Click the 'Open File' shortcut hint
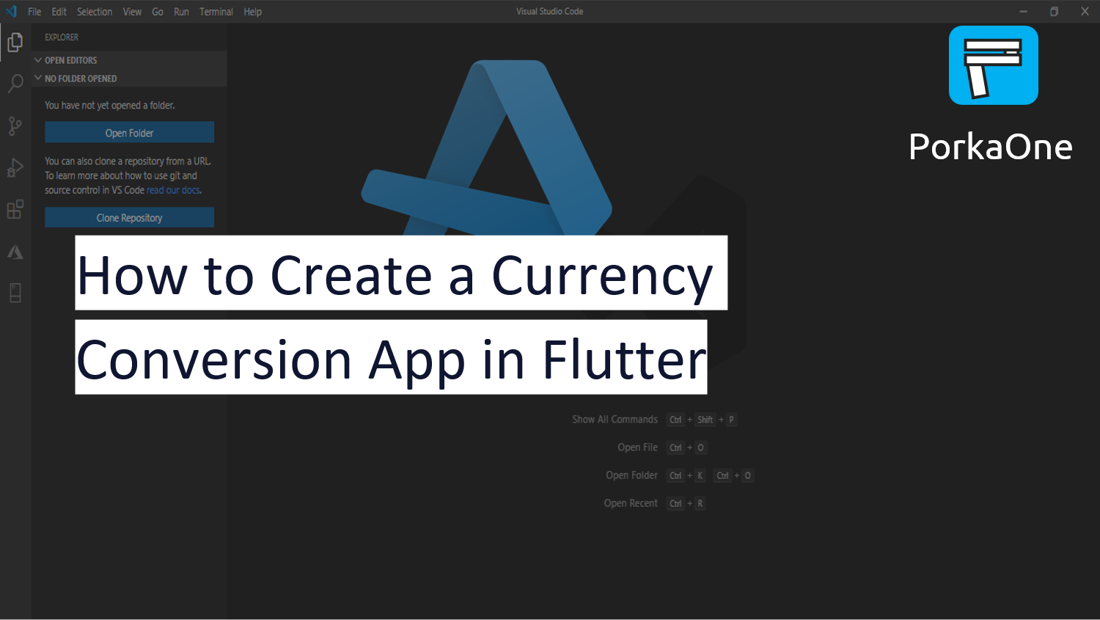This screenshot has height=620, width=1100. [637, 448]
